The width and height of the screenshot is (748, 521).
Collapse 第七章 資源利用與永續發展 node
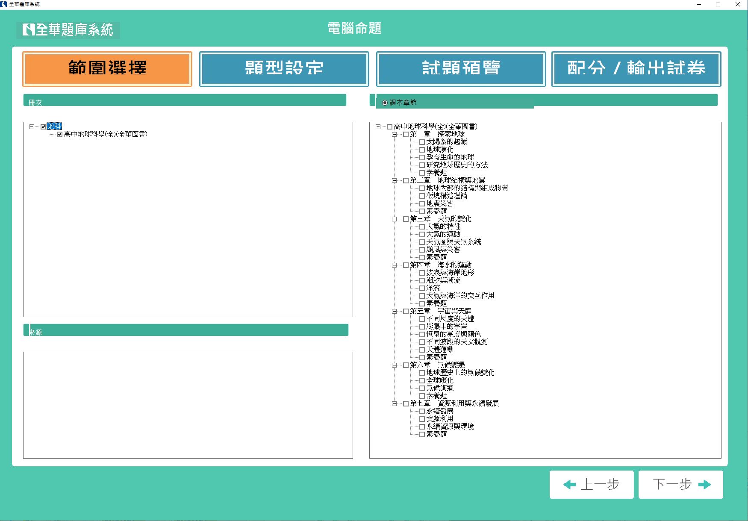click(394, 403)
